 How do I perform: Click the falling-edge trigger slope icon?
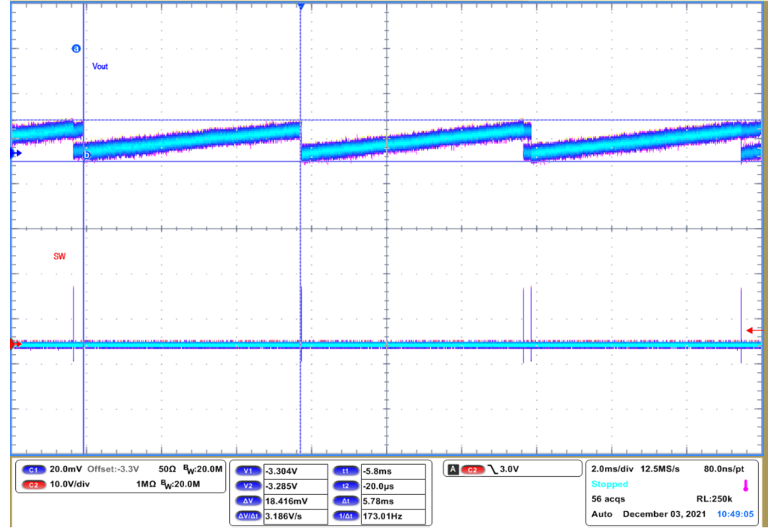point(493,469)
